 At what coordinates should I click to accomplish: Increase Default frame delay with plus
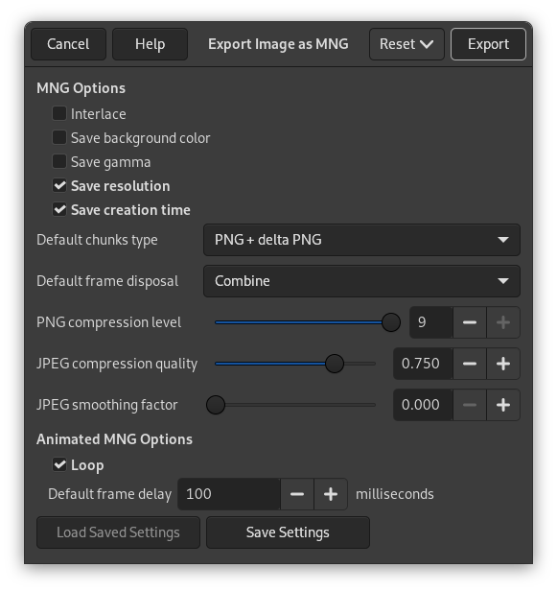click(331, 494)
